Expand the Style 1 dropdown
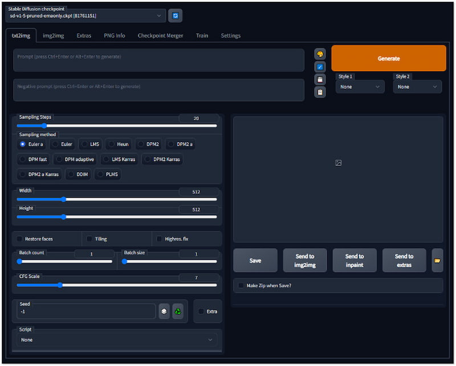This screenshot has width=456, height=366. pos(360,87)
